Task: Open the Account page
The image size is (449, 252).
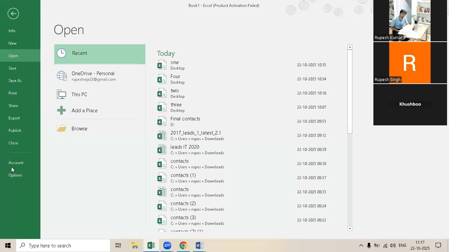Action: pos(16,163)
